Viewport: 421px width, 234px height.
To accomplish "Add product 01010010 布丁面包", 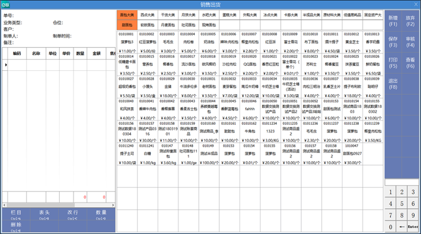I will pyautogui.click(x=311, y=42).
